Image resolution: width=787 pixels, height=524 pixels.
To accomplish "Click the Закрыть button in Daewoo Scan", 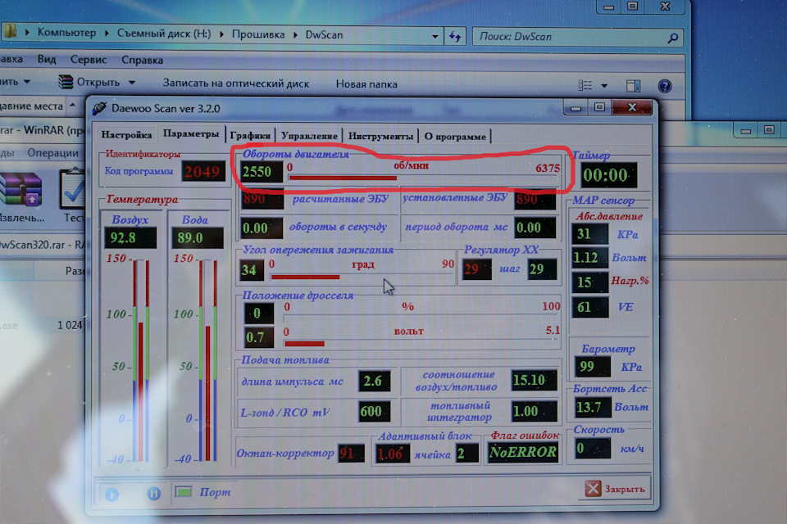I will (x=616, y=489).
